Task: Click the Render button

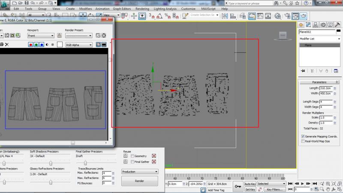Action: tap(139, 181)
